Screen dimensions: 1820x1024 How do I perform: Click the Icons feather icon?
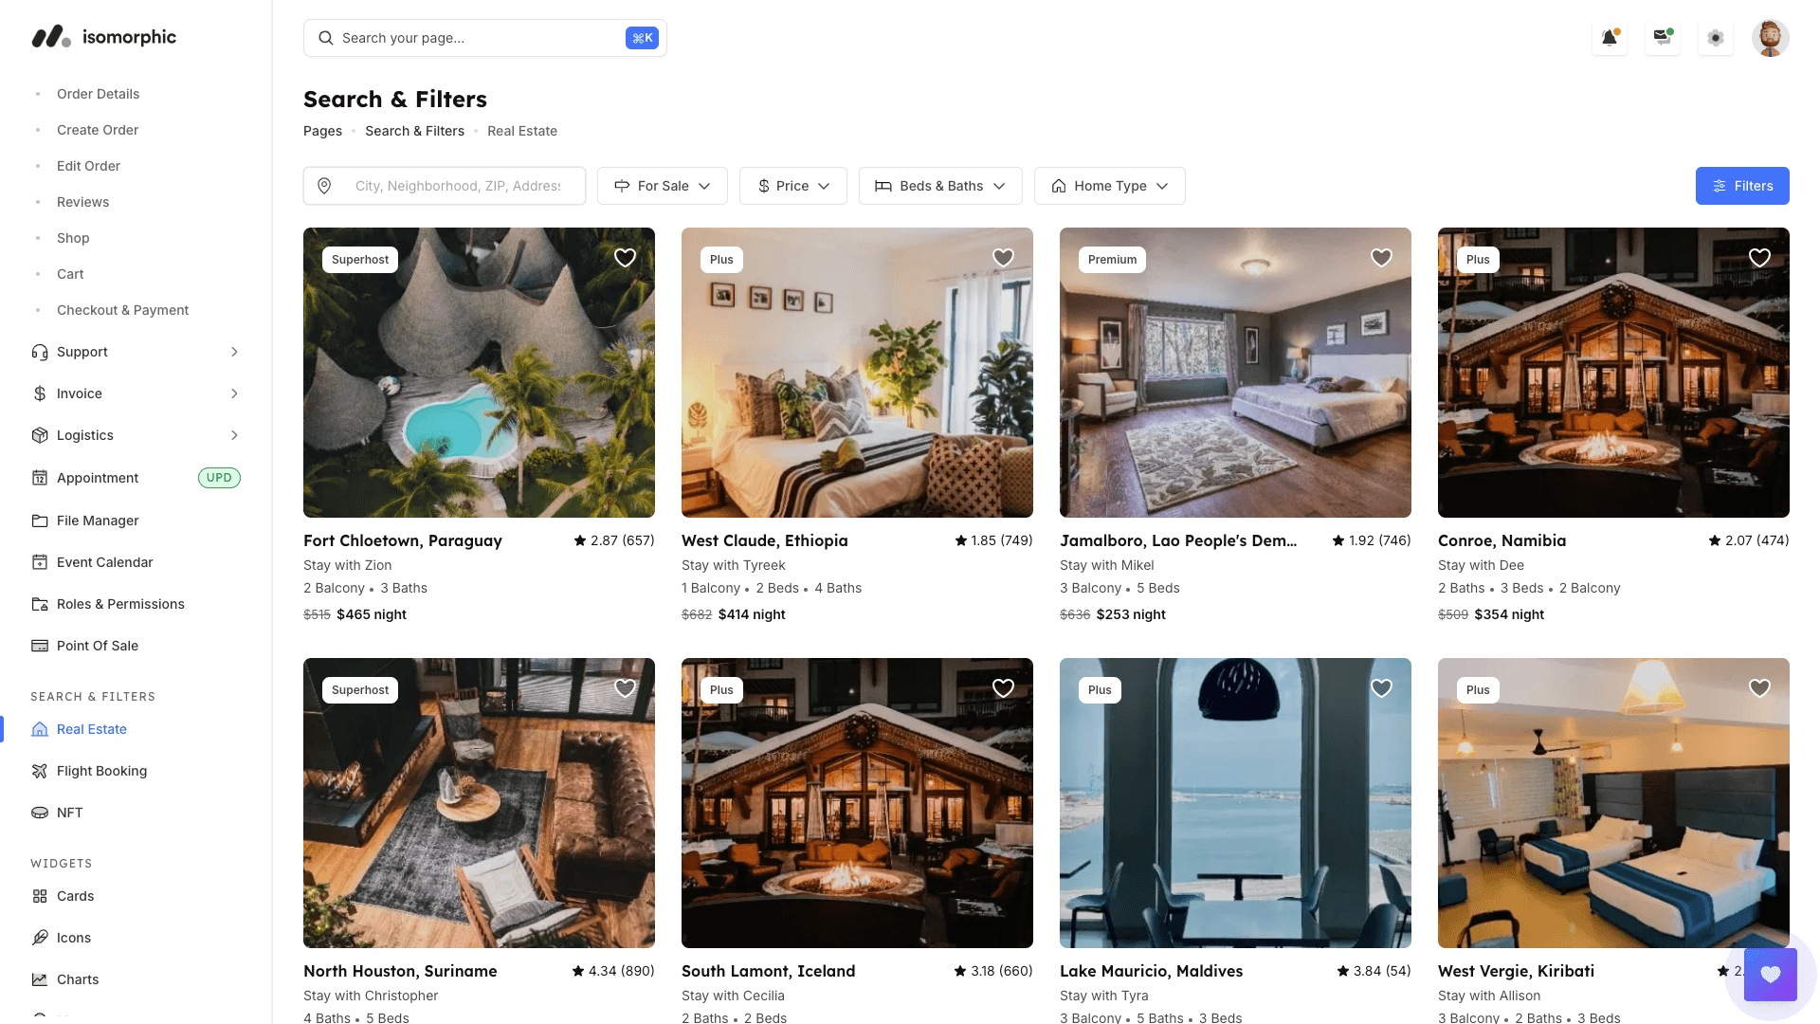(40, 938)
